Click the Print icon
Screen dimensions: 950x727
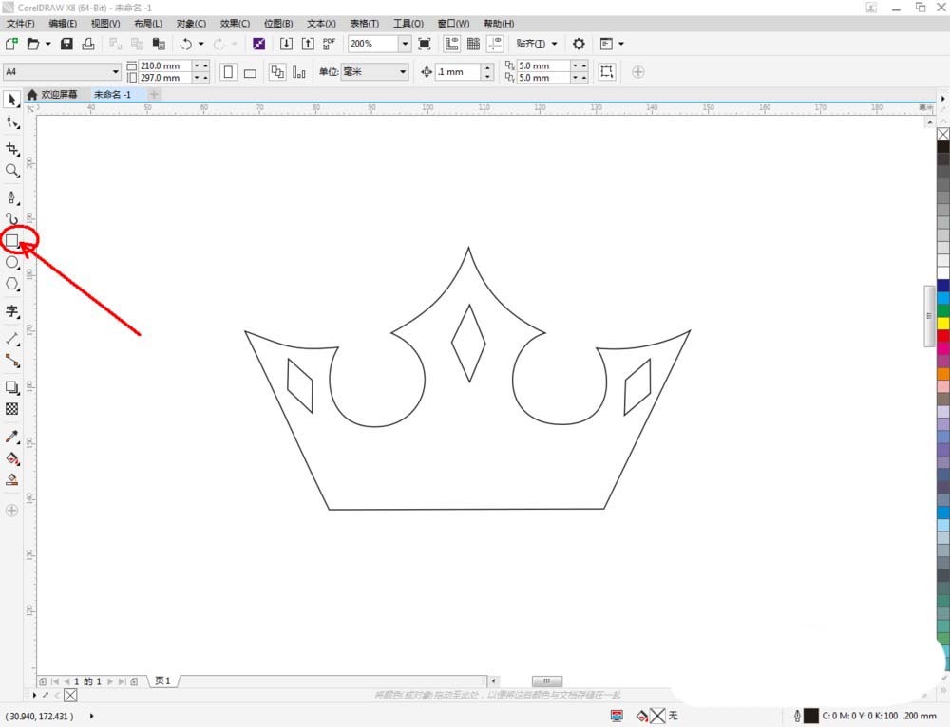coord(88,44)
